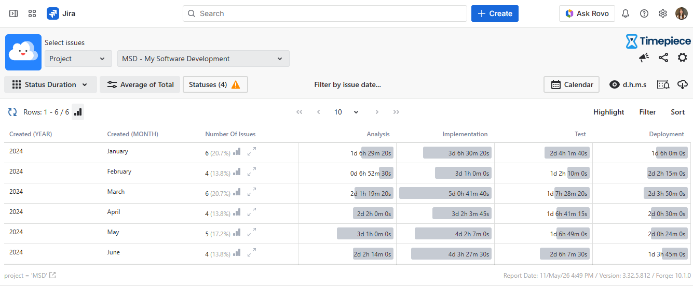This screenshot has width=693, height=286.
Task: Click the Create button
Action: click(495, 13)
